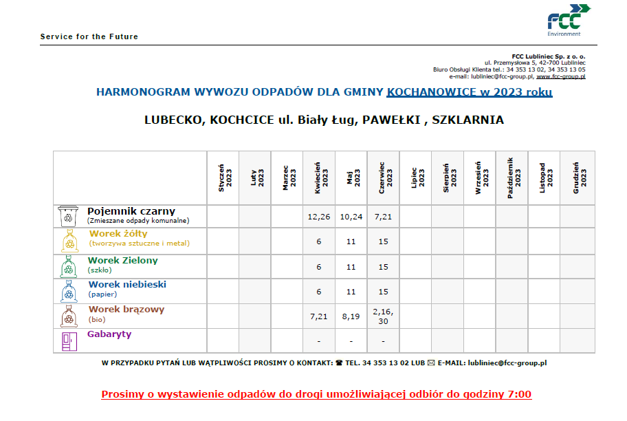Image resolution: width=627 pixels, height=421 pixels.
Task: Click the Grudzień 2023 column header
Action: 577,177
